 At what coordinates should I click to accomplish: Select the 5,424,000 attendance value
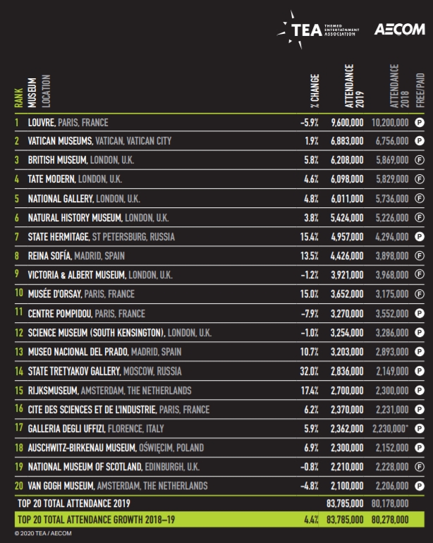click(347, 218)
